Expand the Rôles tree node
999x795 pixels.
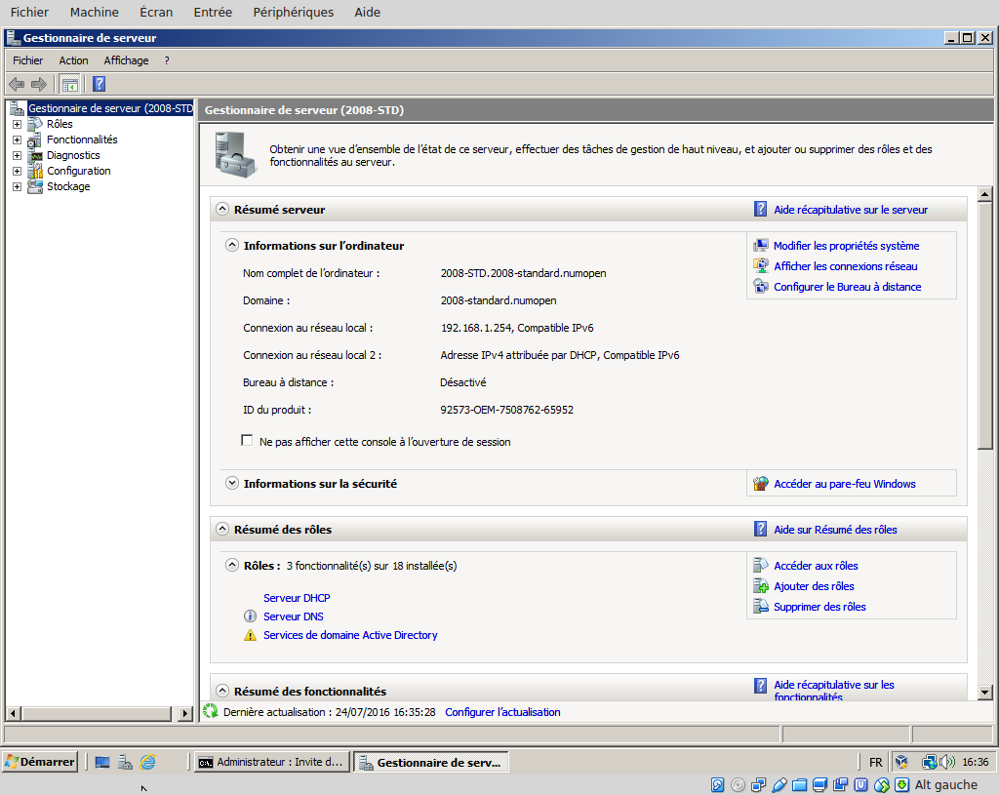click(x=17, y=124)
